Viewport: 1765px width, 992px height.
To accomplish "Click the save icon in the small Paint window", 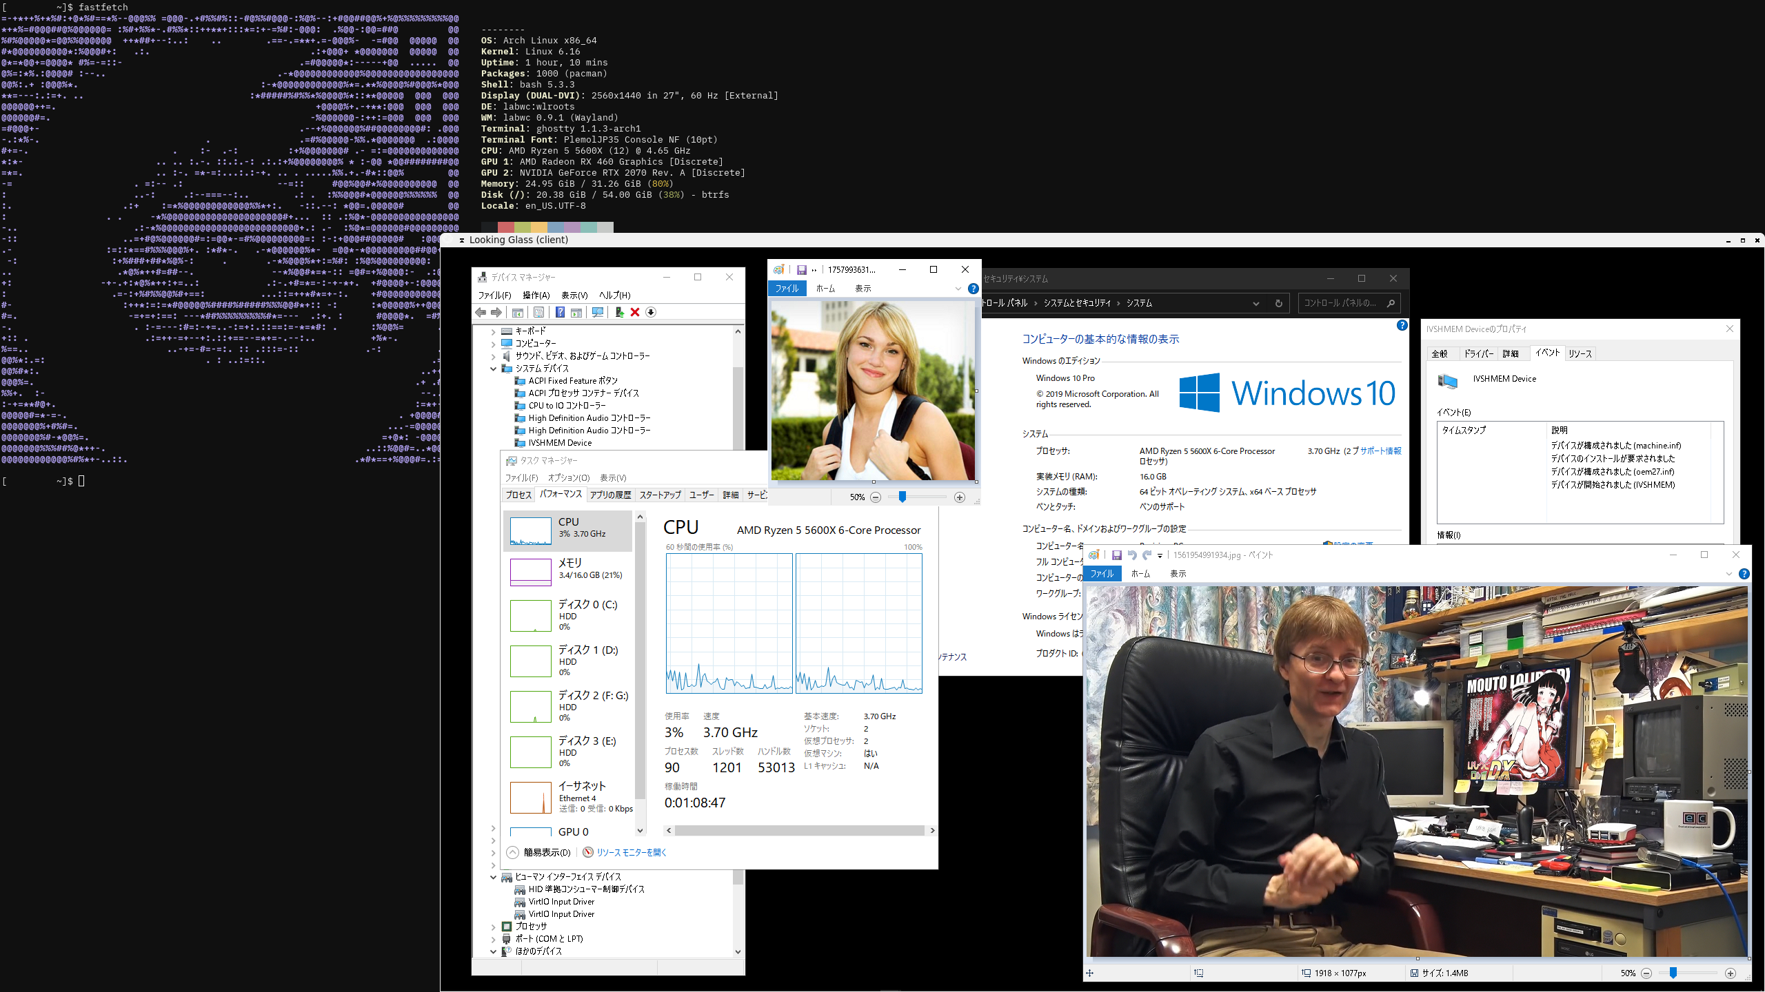I will [802, 270].
